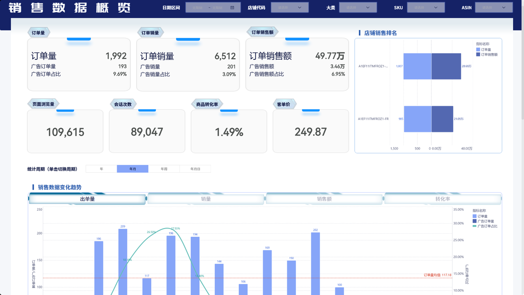Click the 订单量均值: 117.18 line label
The height and width of the screenshot is (295, 524).
click(x=438, y=275)
